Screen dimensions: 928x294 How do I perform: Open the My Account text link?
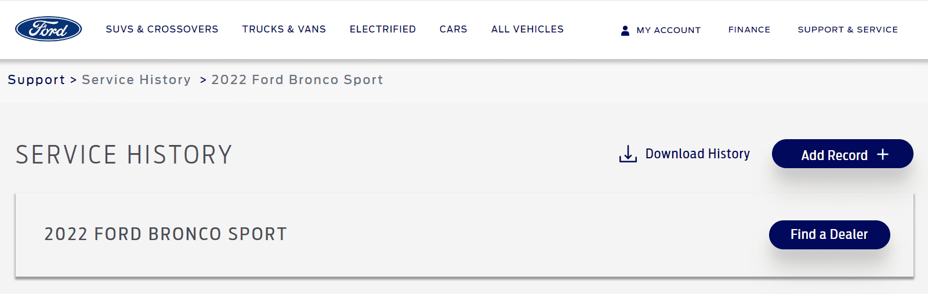pyautogui.click(x=669, y=30)
